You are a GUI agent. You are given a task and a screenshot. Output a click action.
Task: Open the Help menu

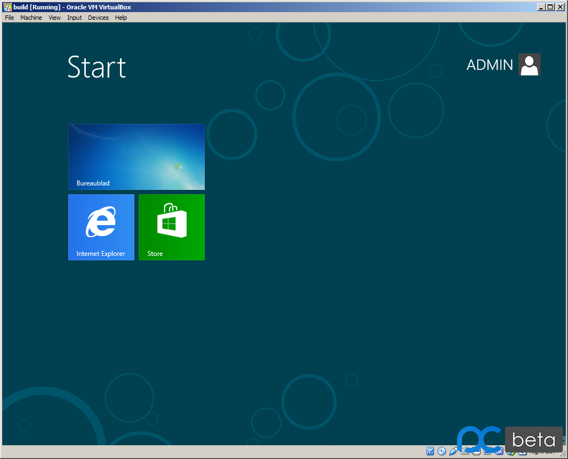(121, 18)
